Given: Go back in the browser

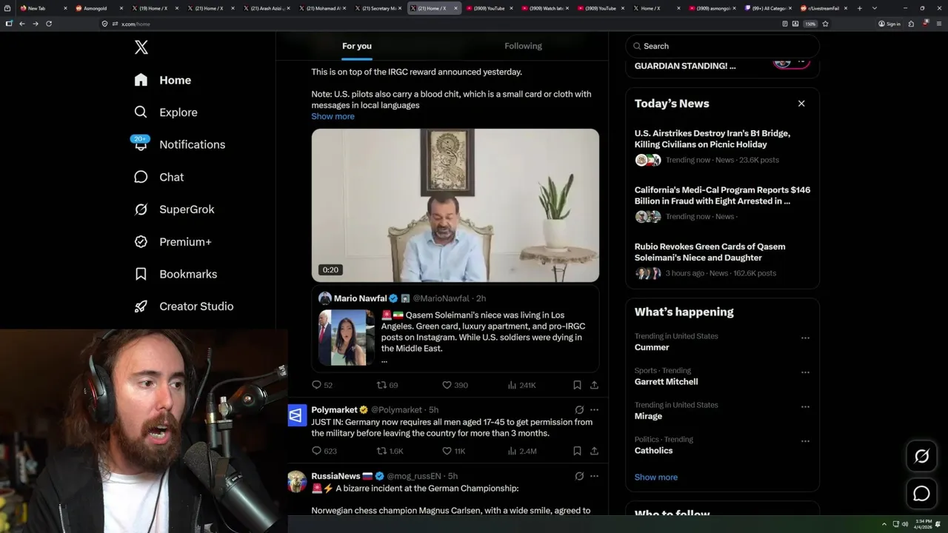Looking at the screenshot, I should (21, 24).
